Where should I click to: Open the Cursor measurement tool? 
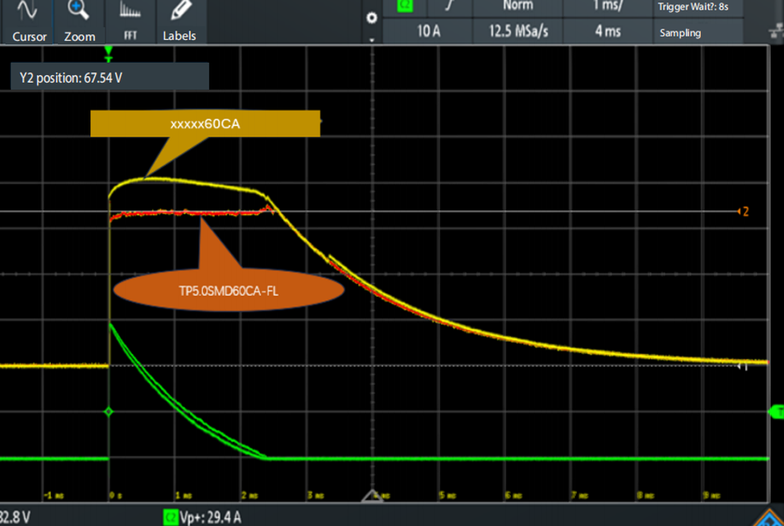click(x=29, y=21)
